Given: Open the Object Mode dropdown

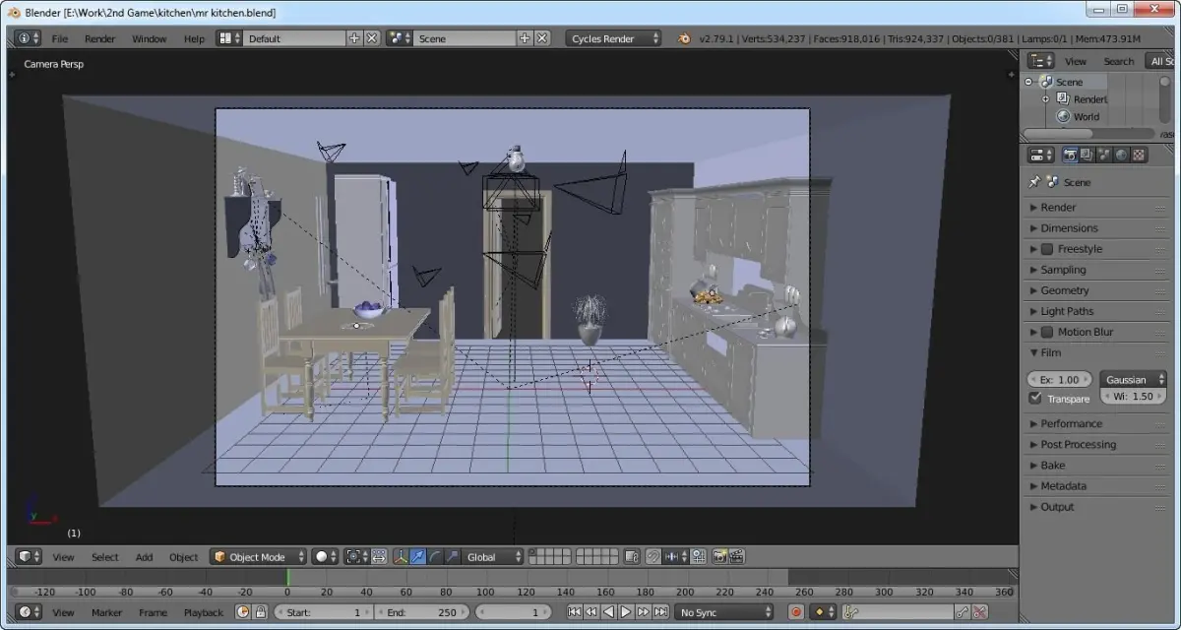Looking at the screenshot, I should click(x=259, y=557).
